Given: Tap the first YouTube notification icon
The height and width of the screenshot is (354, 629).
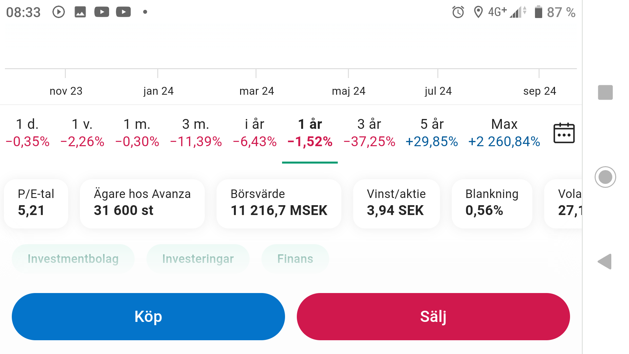Looking at the screenshot, I should [x=102, y=12].
